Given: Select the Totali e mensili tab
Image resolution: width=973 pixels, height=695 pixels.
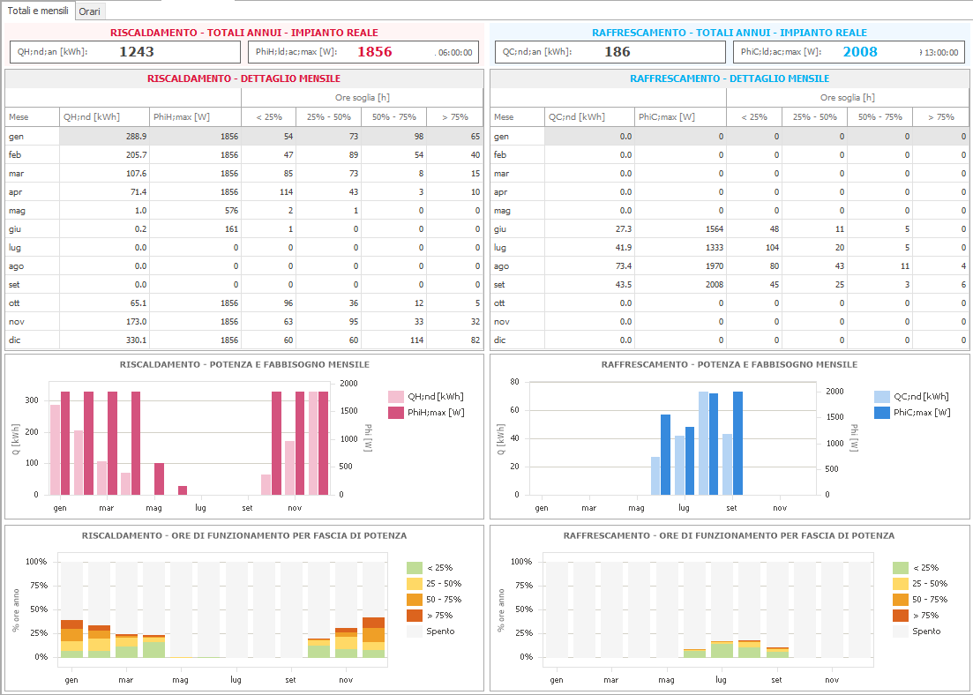Looking at the screenshot, I should coord(38,11).
